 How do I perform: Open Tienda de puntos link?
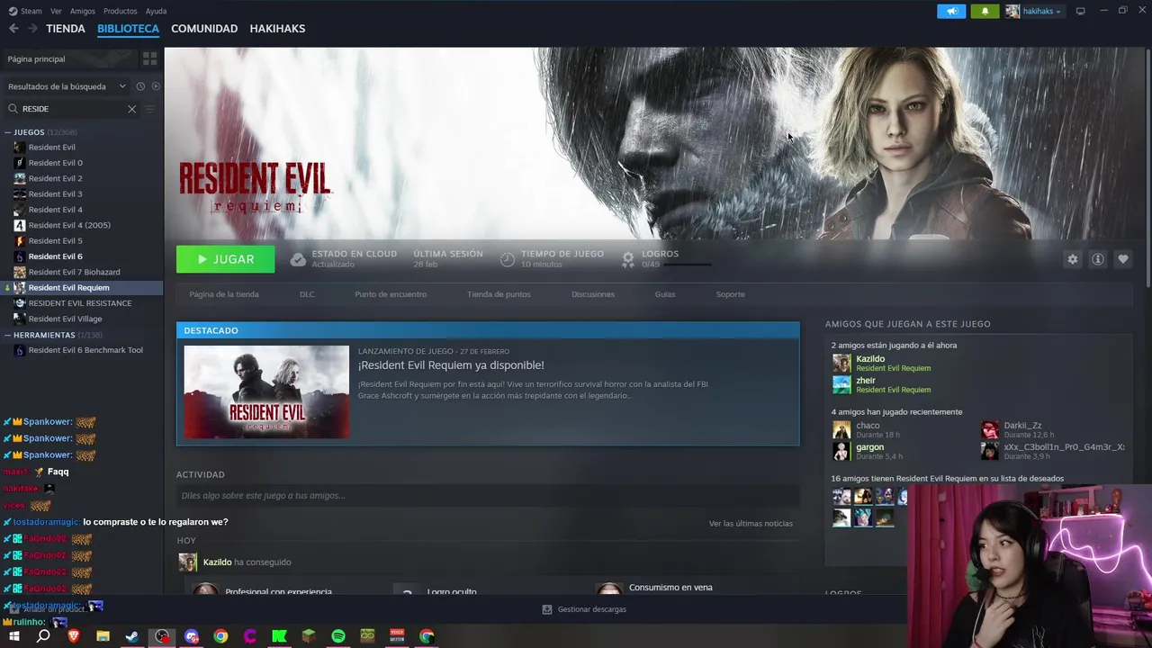point(499,294)
